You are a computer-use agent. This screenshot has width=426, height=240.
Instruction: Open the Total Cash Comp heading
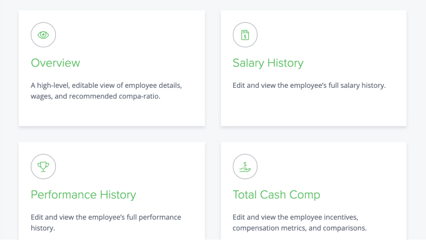tap(276, 195)
